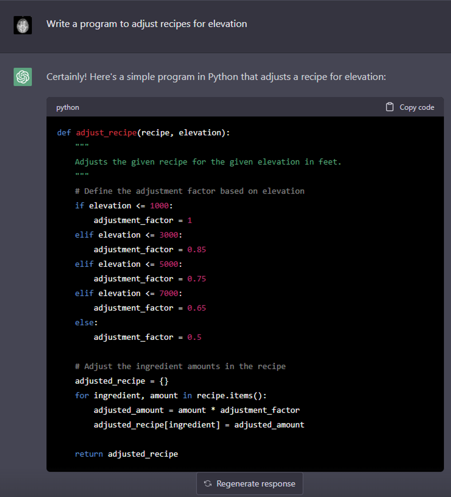
Task: Click the comment "# Adjust the ingredient amounts in the recipe"
Action: point(180,366)
